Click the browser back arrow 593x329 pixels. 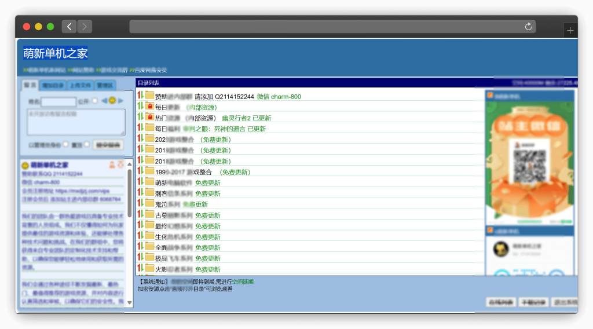[69, 27]
